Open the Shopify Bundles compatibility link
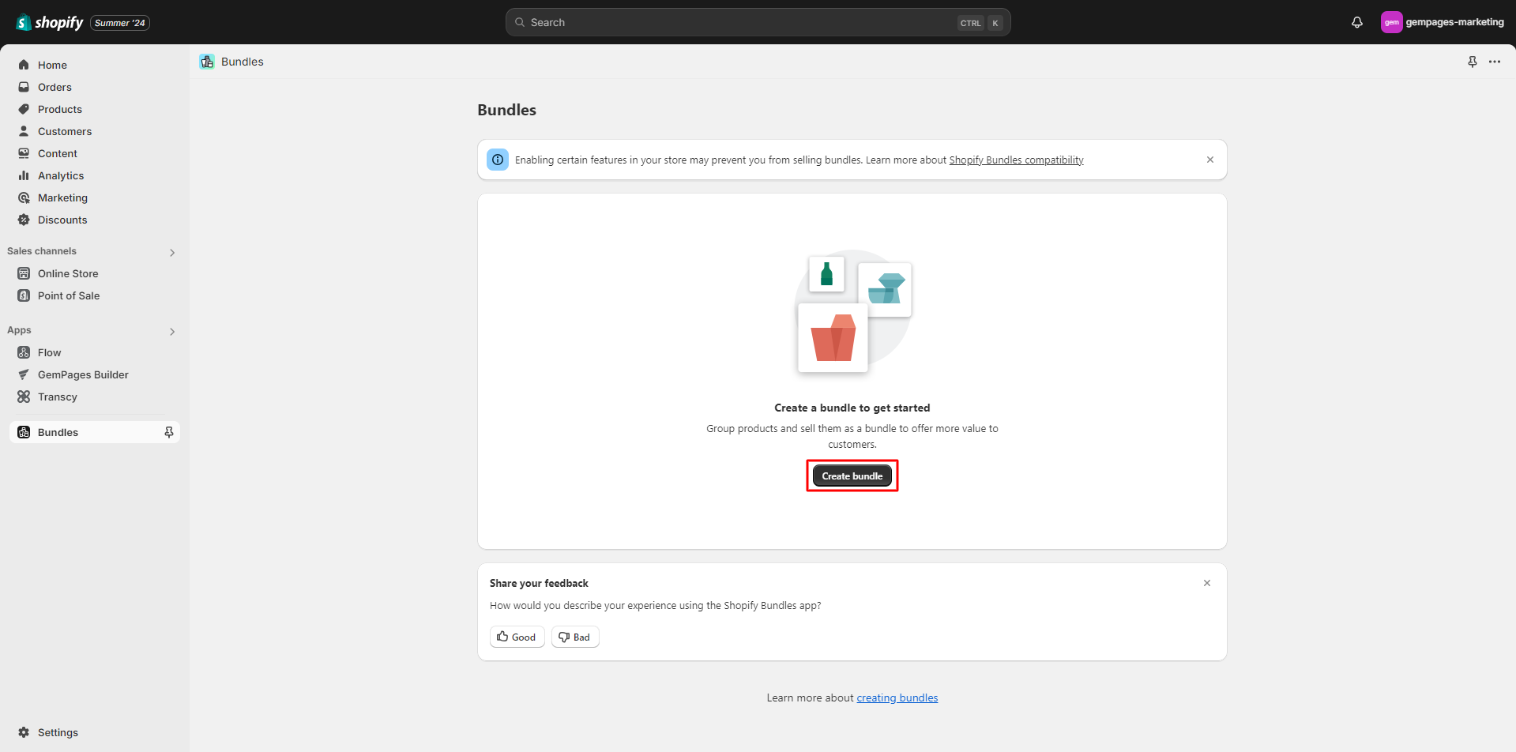The height and width of the screenshot is (752, 1516). click(1016, 160)
